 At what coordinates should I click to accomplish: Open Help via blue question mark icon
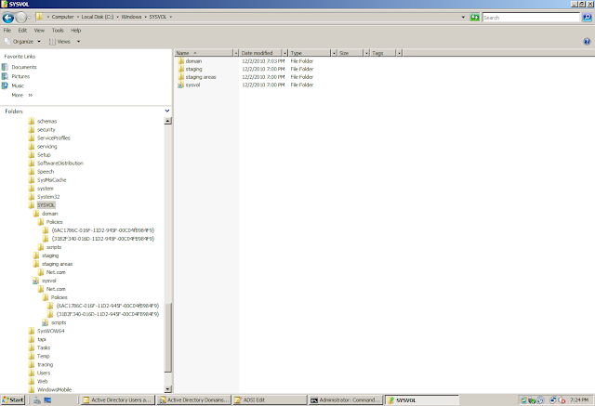point(587,41)
